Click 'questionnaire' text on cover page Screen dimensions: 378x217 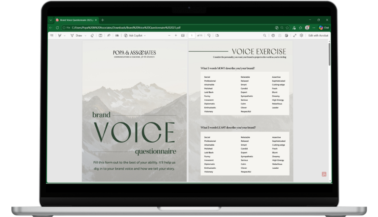(156, 152)
